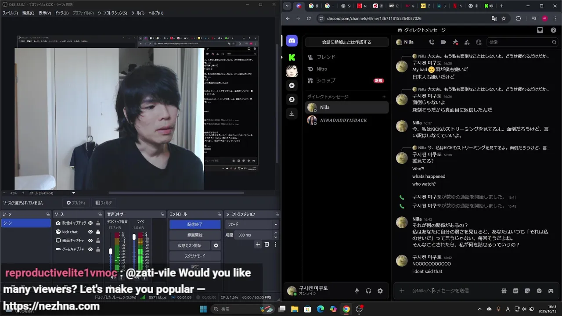Add a scene transition in OBS
The height and width of the screenshot is (316, 562).
tap(258, 244)
